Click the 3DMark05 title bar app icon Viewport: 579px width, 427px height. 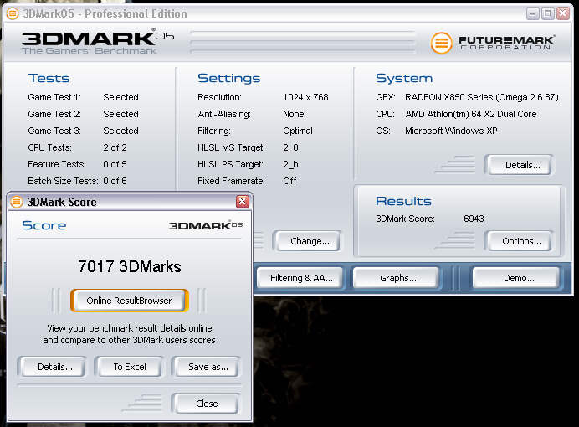(x=13, y=14)
